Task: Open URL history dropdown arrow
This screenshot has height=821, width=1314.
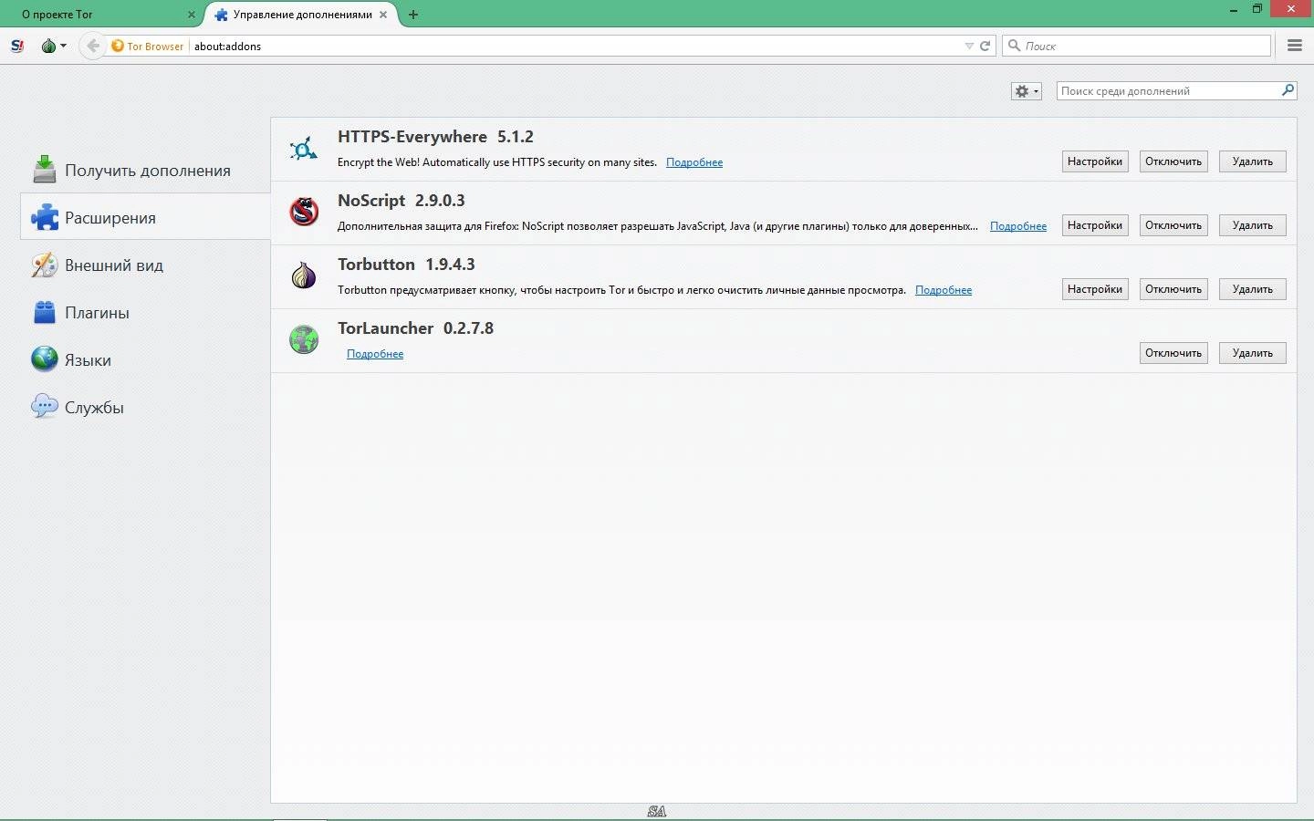Action: (969, 46)
